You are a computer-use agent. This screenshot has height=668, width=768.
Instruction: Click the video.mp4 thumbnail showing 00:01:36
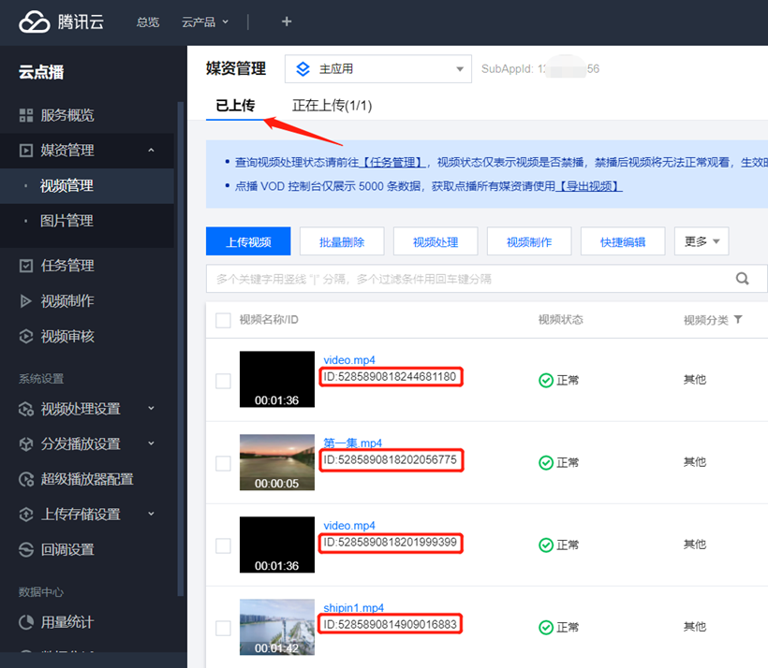[276, 379]
